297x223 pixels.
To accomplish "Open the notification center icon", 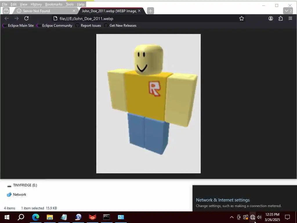I will [x=287, y=217].
